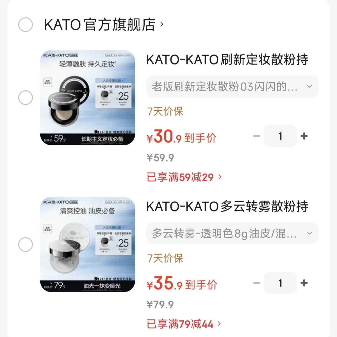Screen dimensions: 337x337
Task: Select the 刷新定妆散粉 item checkbox
Action: [26, 98]
